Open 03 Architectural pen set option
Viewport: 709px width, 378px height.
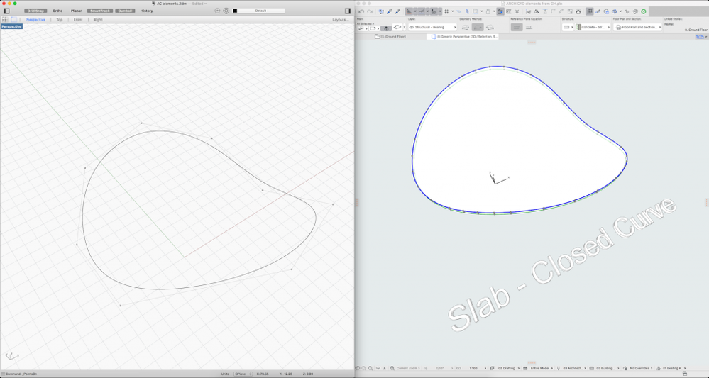click(572, 369)
